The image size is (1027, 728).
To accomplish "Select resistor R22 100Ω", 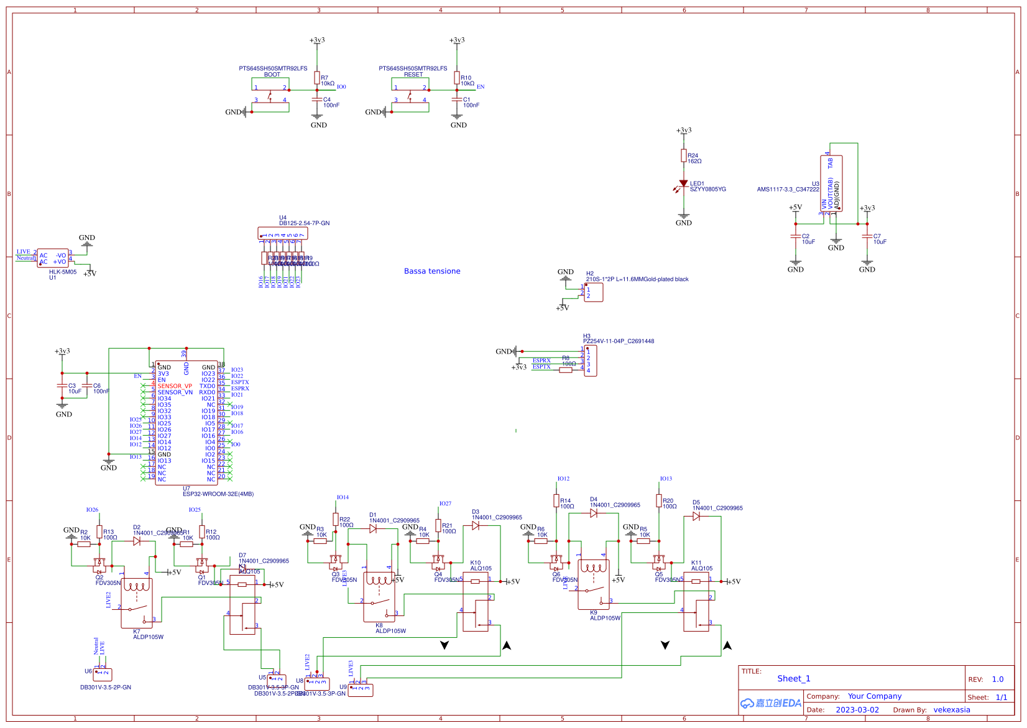I will click(336, 520).
